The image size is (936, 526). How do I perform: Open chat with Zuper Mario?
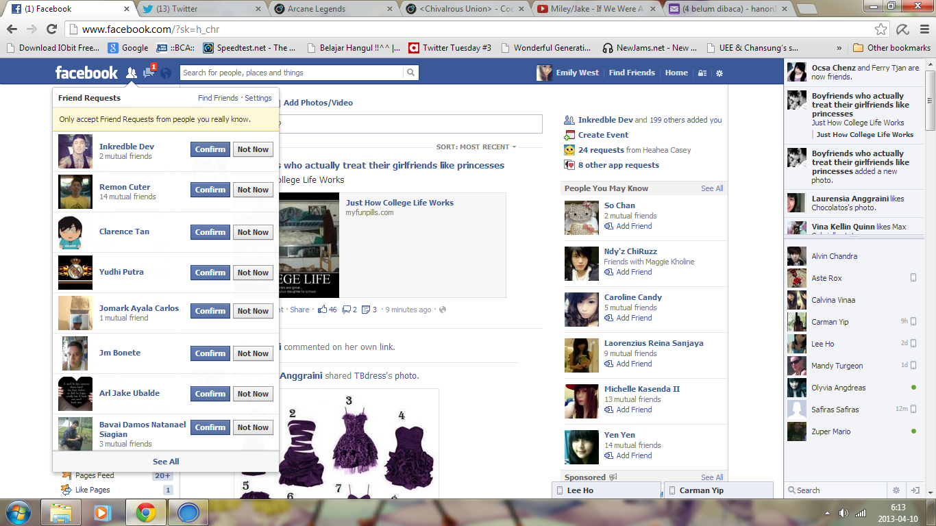tap(853, 431)
